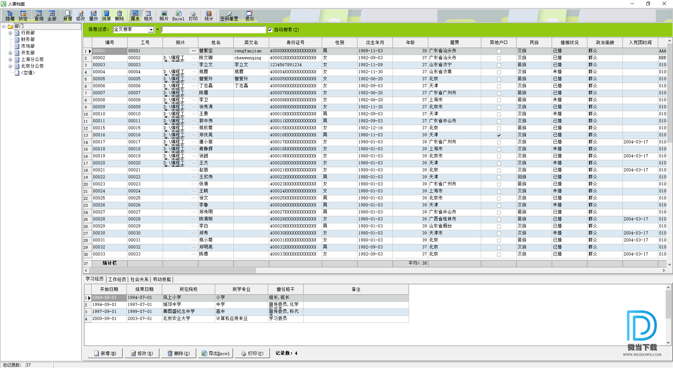Select the 北京农业大学 cell
673x368 pixels.
[x=189, y=319]
